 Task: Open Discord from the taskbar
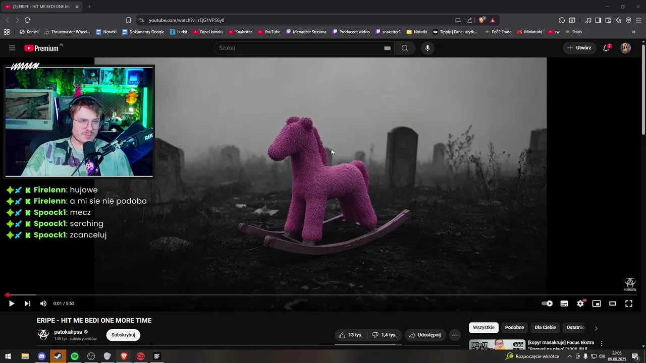click(x=41, y=356)
